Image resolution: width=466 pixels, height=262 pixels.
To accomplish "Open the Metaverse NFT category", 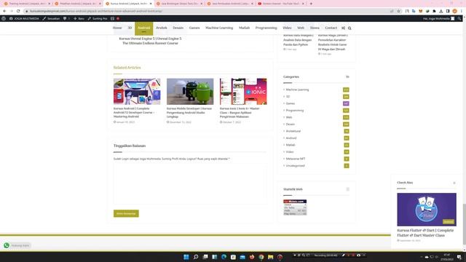I will [x=296, y=159].
